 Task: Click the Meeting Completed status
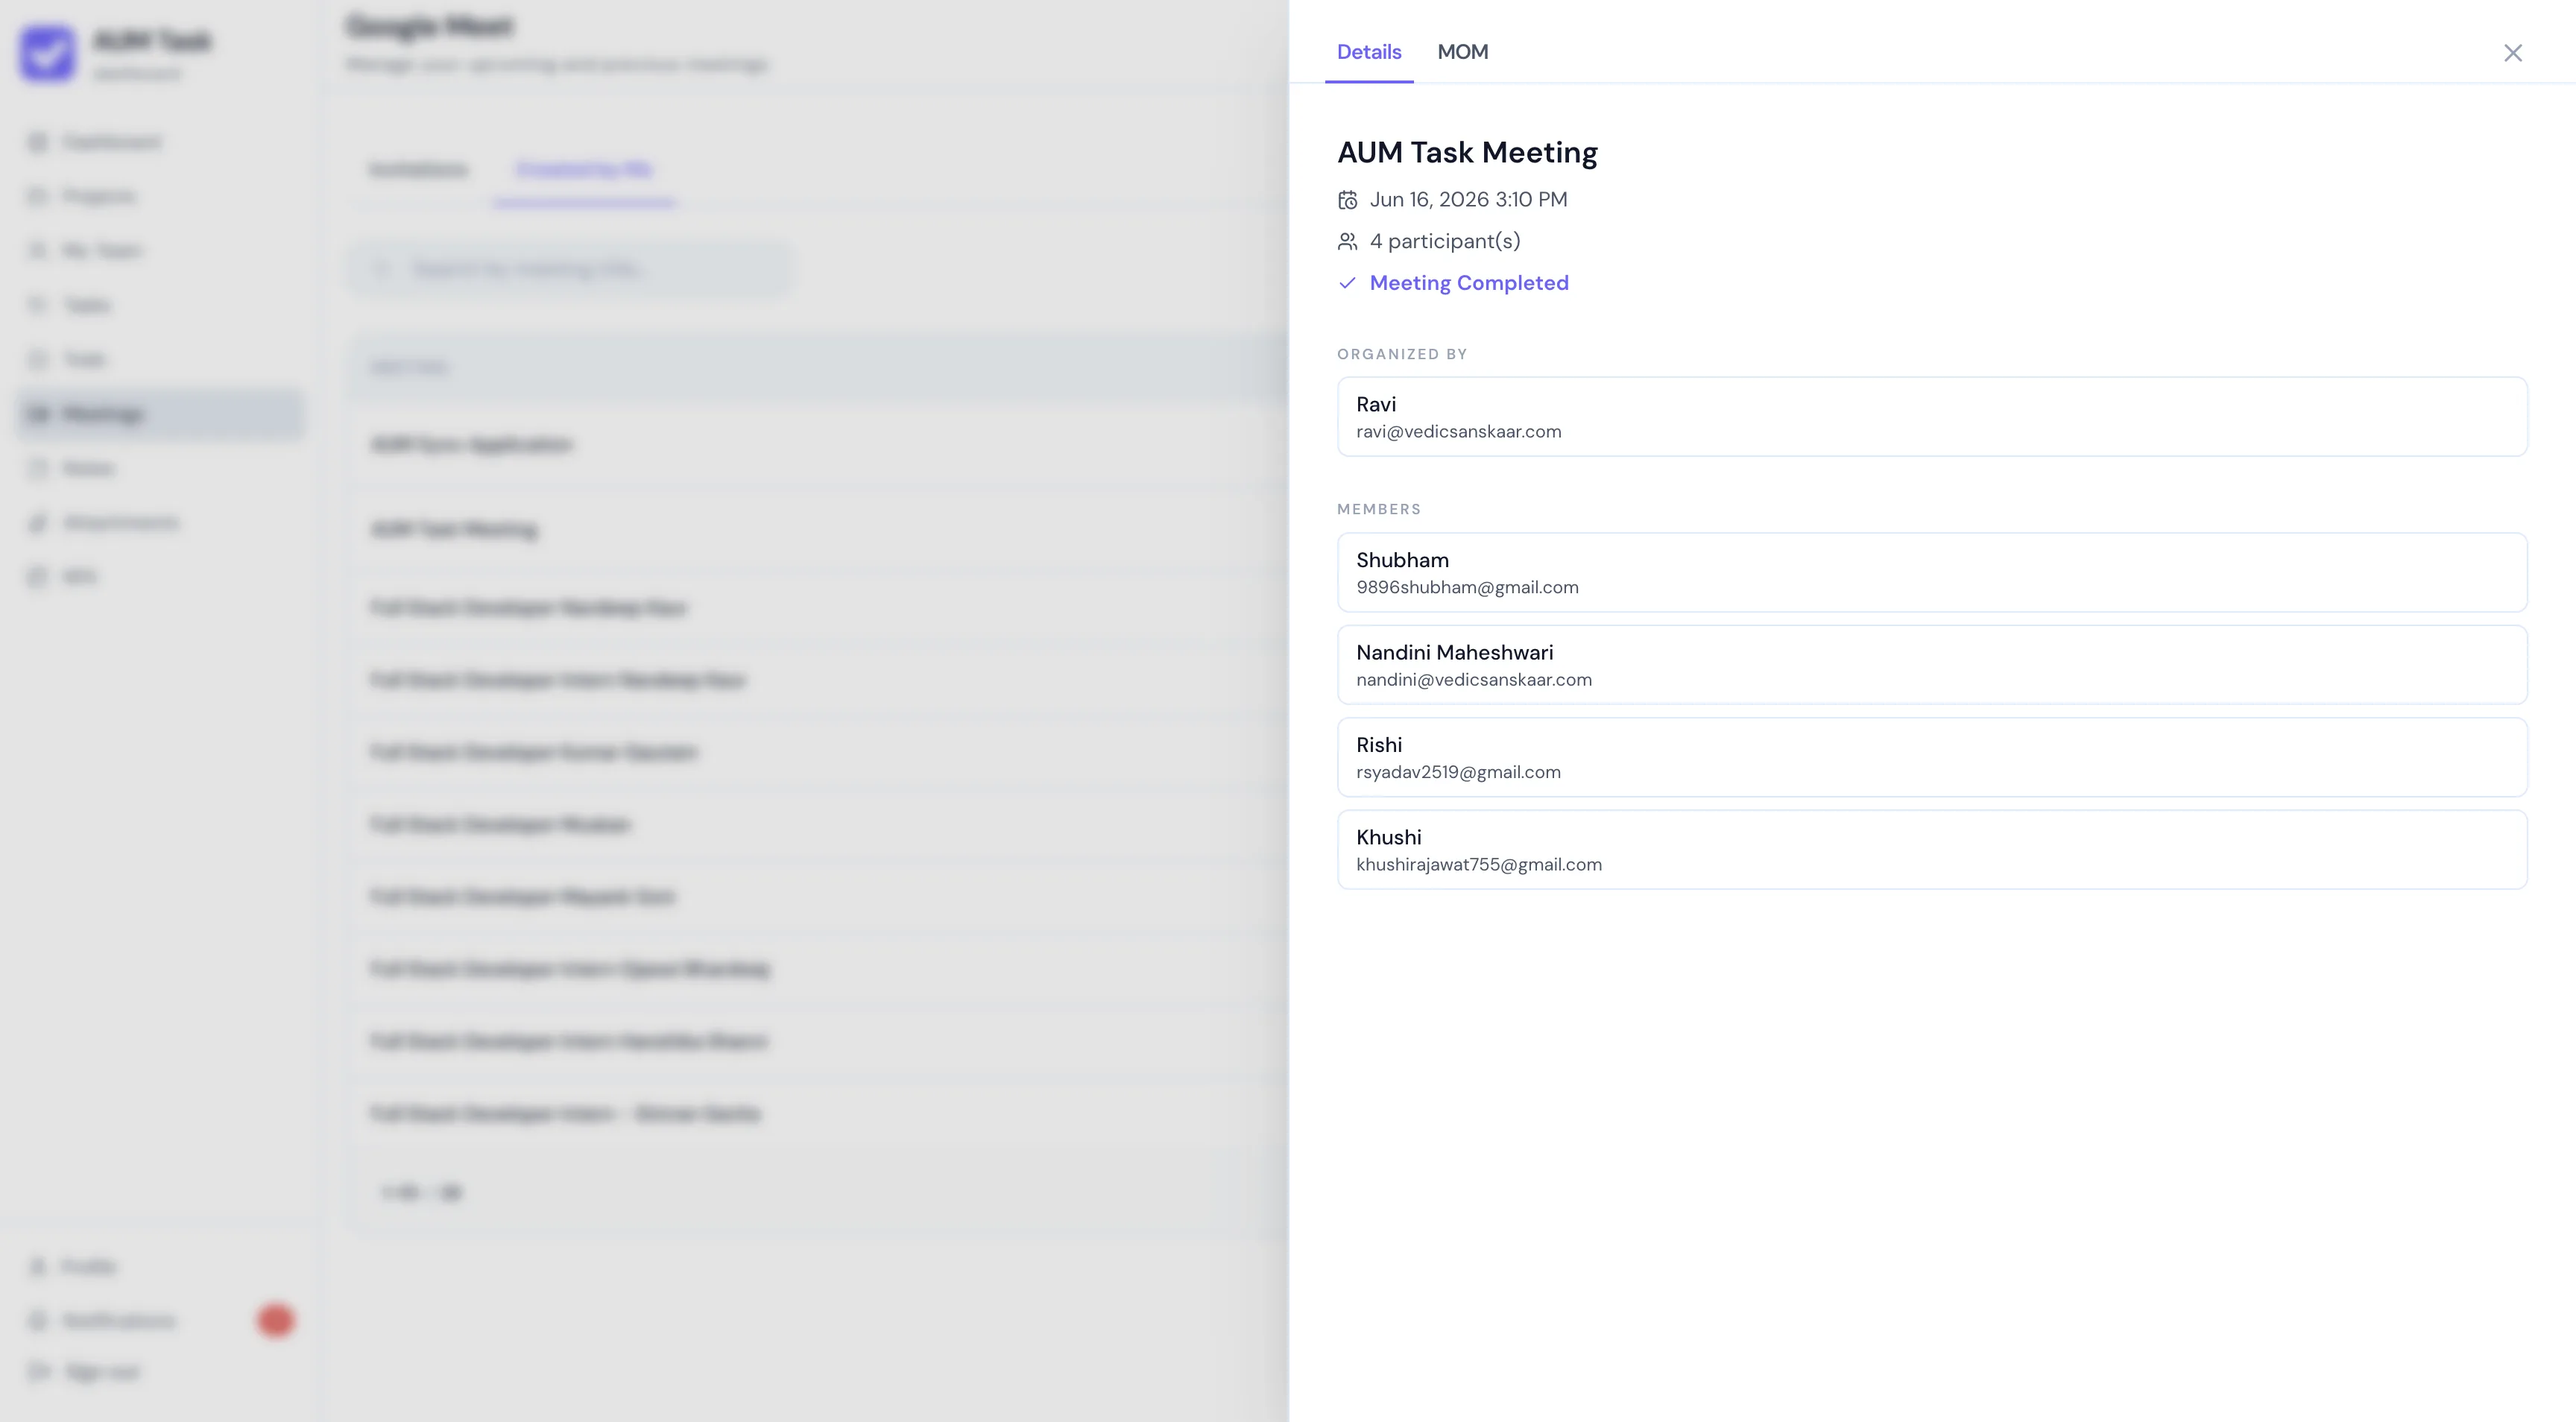click(1468, 283)
